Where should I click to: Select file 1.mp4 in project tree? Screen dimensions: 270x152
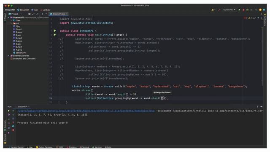(x=17, y=29)
